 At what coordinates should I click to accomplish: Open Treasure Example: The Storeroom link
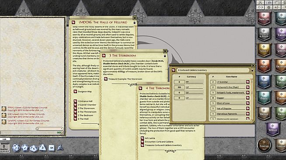125,79
